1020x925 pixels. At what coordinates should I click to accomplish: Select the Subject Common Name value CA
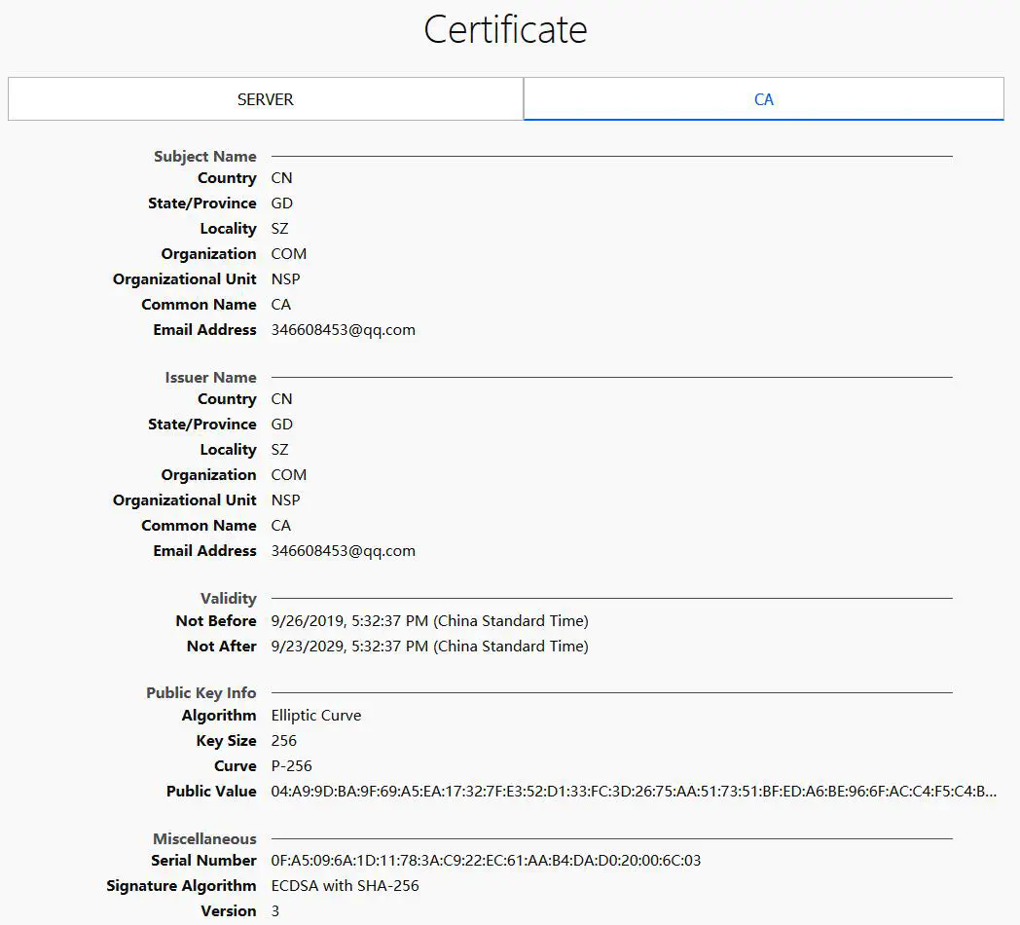280,304
